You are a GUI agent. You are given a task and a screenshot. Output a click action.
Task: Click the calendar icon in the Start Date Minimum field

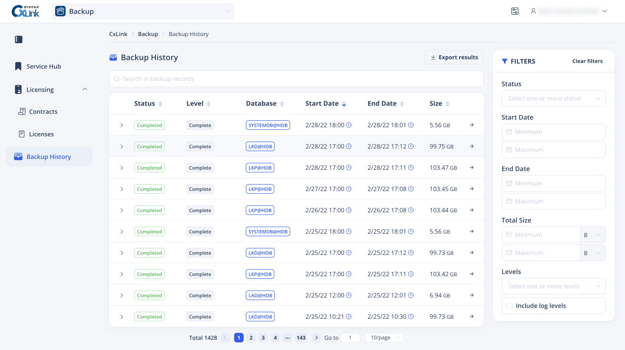coord(508,132)
